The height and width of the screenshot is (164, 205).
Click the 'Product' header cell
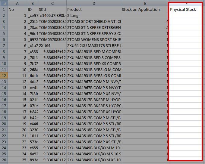[94, 9]
